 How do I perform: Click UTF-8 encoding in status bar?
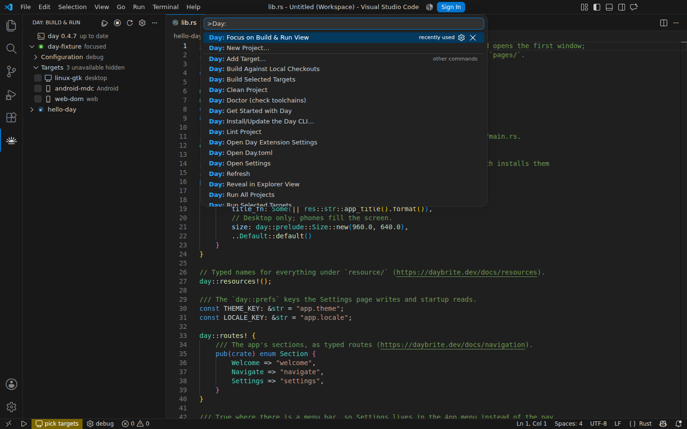598,424
